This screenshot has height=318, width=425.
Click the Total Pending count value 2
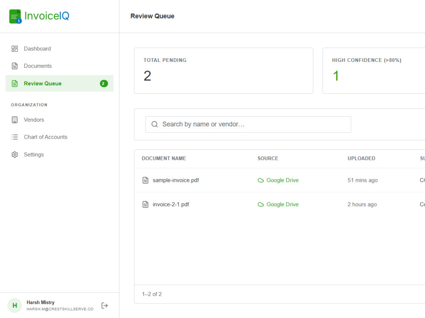coord(147,76)
